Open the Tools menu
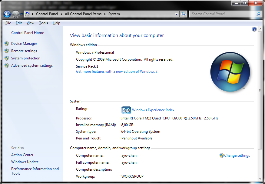Image resolution: width=265 pixels, height=184 pixels. (x=43, y=23)
